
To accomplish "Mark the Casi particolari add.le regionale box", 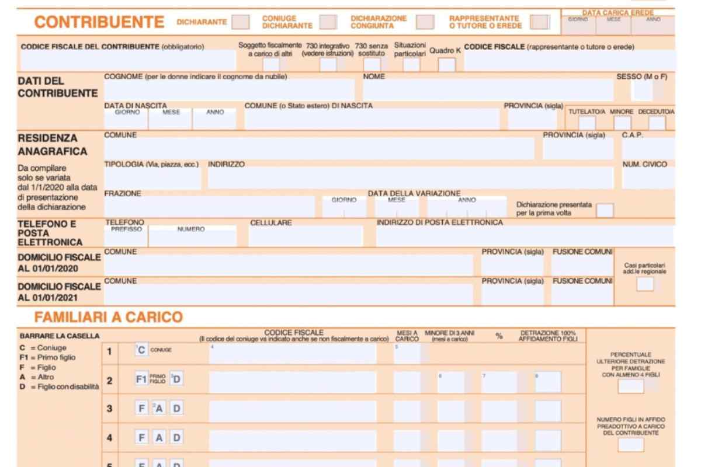I will 645,284.
